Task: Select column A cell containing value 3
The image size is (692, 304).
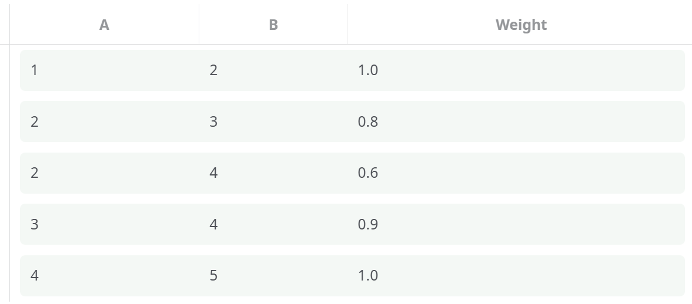Action: (34, 224)
